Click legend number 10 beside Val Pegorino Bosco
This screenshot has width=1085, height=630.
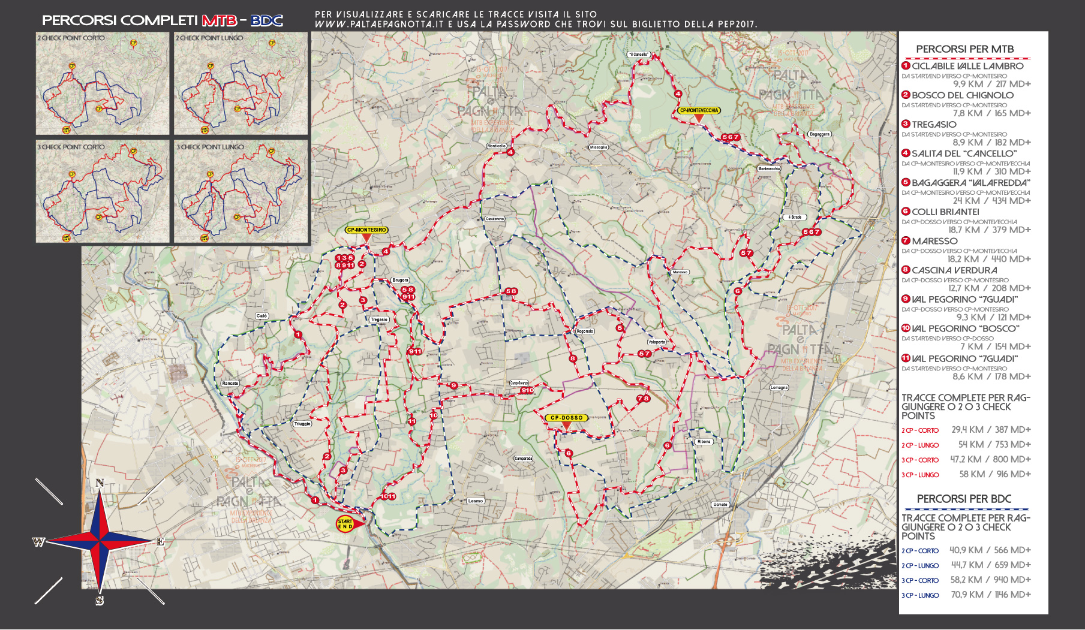click(x=906, y=328)
